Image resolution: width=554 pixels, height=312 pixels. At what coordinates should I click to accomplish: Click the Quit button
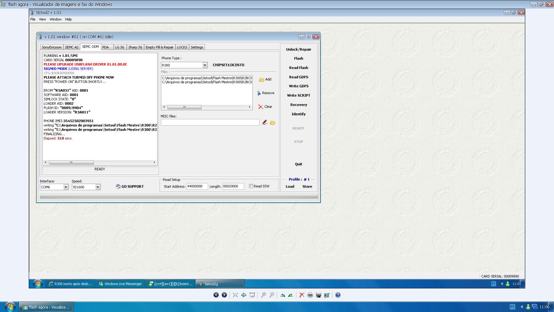(x=298, y=164)
